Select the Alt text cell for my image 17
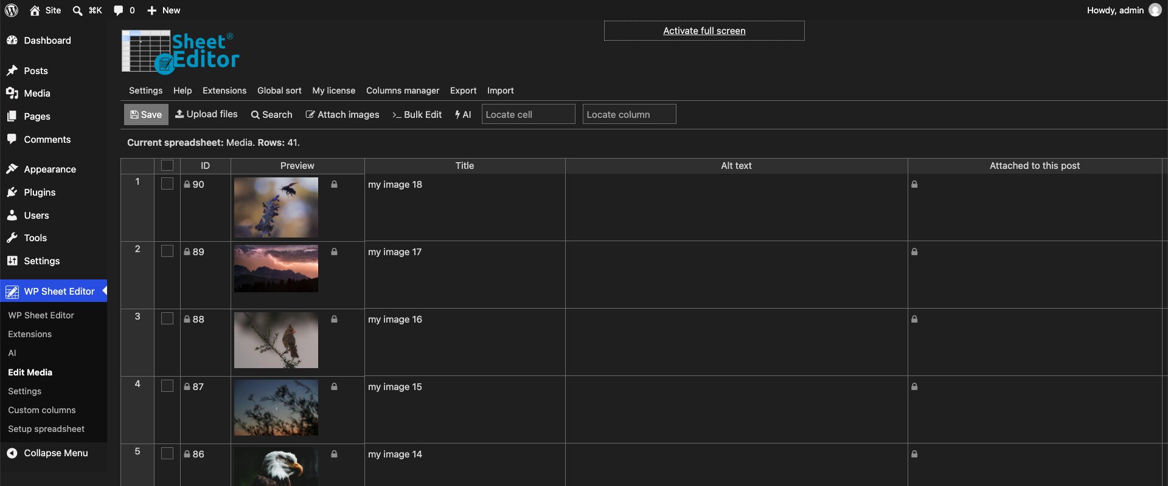The image size is (1168, 486). 736,275
